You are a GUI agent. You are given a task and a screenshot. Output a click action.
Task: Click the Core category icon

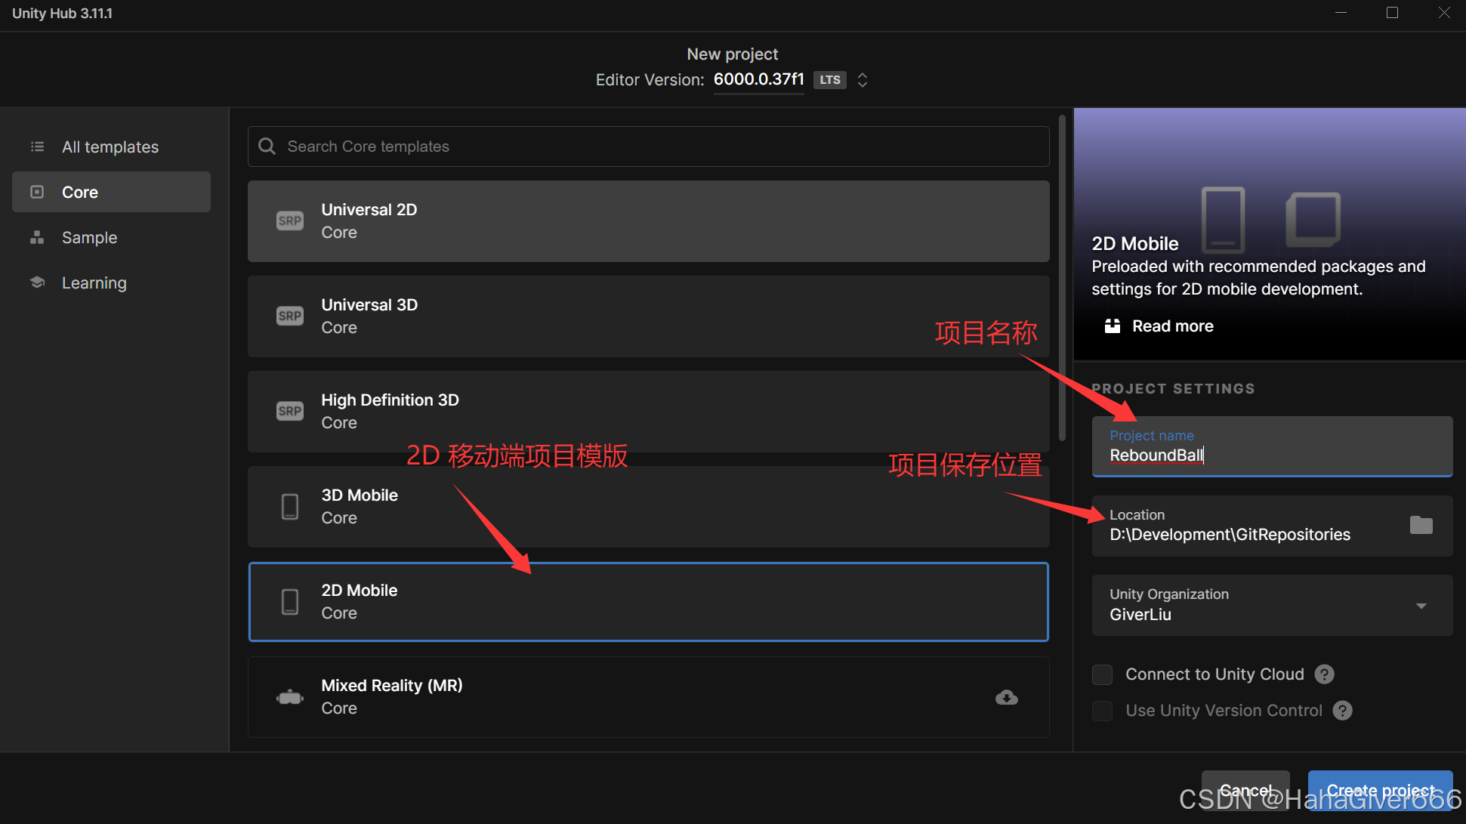click(x=37, y=192)
